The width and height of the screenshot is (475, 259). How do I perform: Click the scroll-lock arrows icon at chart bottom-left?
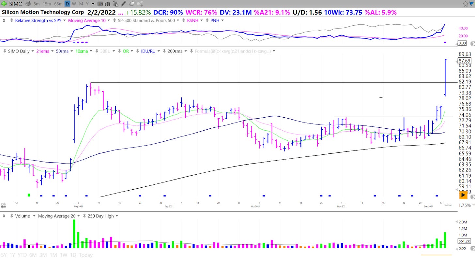coord(3,206)
